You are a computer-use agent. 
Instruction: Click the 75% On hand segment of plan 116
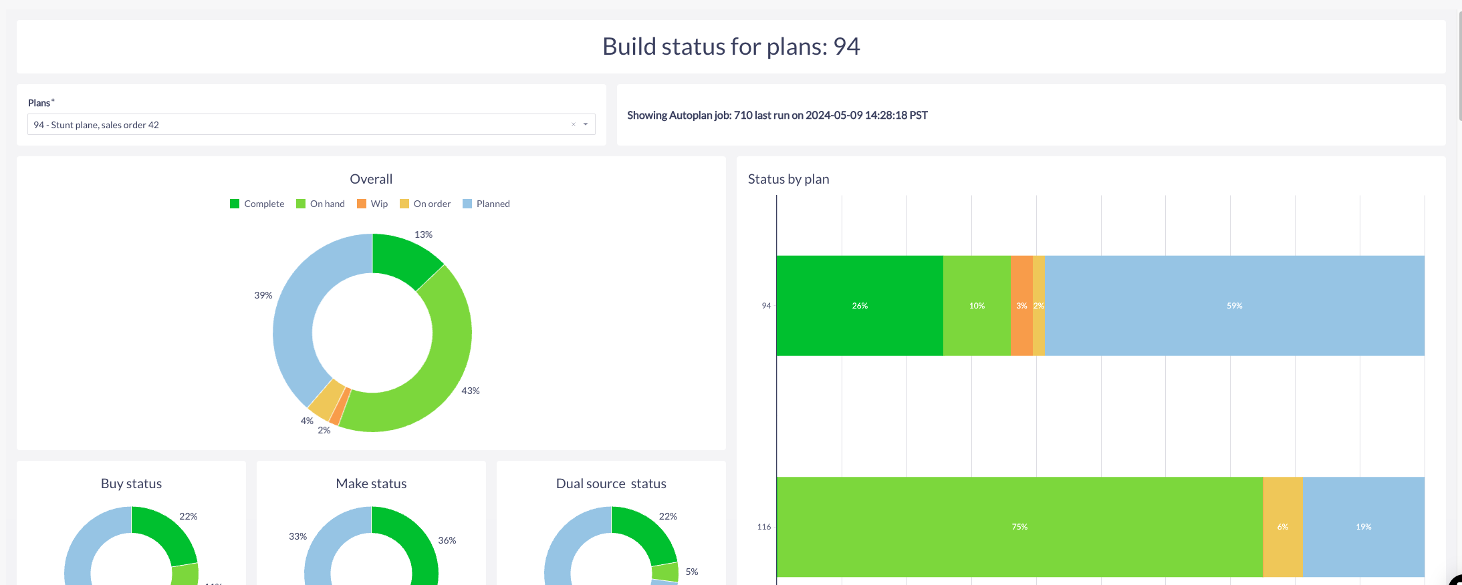click(x=1019, y=526)
